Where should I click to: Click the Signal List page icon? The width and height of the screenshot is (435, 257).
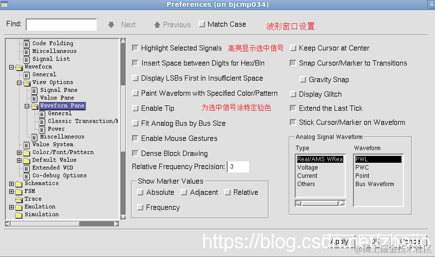click(27, 59)
